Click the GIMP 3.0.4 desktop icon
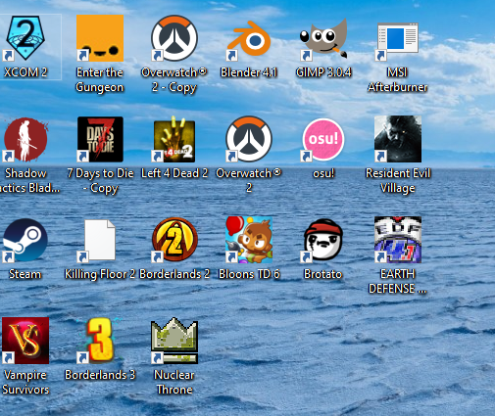 [x=323, y=38]
